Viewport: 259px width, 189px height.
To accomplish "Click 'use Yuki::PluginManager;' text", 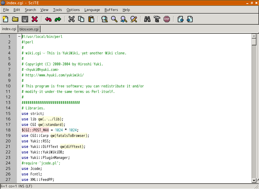I will [x=46, y=158].
